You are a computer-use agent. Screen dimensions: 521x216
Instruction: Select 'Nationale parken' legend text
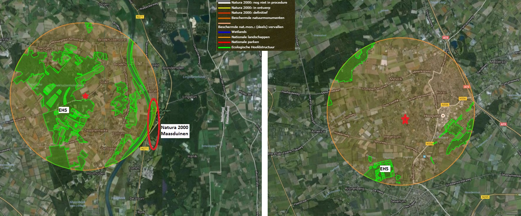coord(245,42)
